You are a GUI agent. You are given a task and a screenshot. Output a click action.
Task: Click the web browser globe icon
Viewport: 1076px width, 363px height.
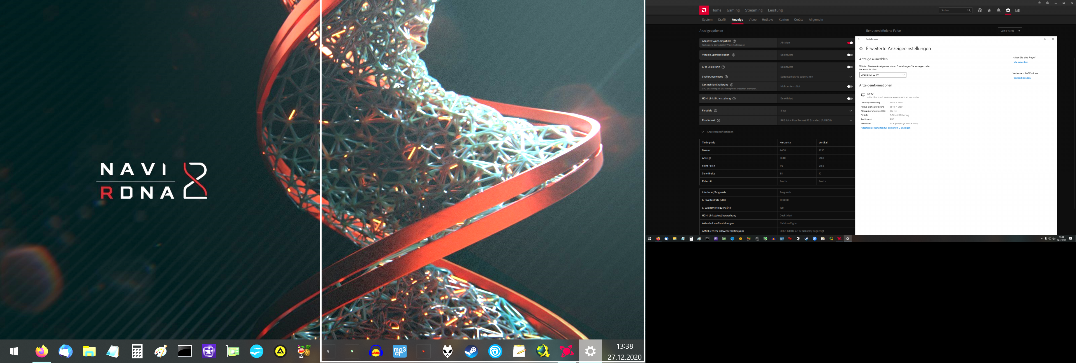(x=980, y=10)
